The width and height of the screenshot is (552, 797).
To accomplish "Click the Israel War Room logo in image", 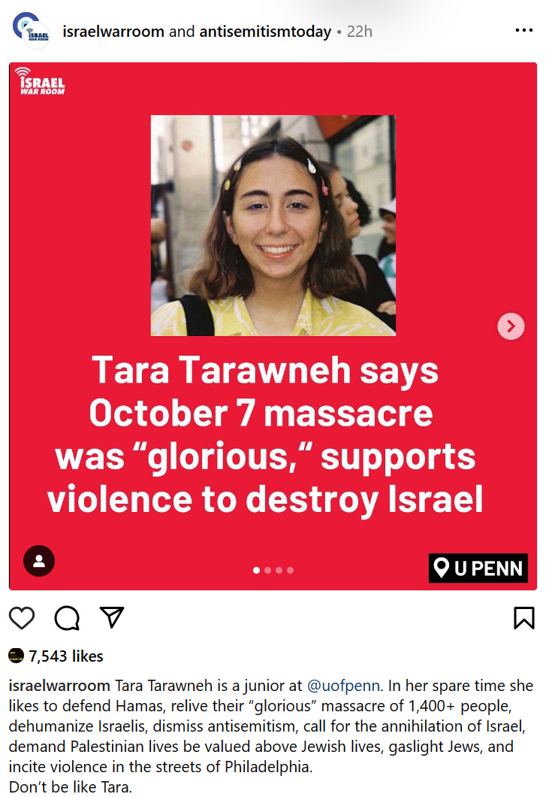I will 40,81.
